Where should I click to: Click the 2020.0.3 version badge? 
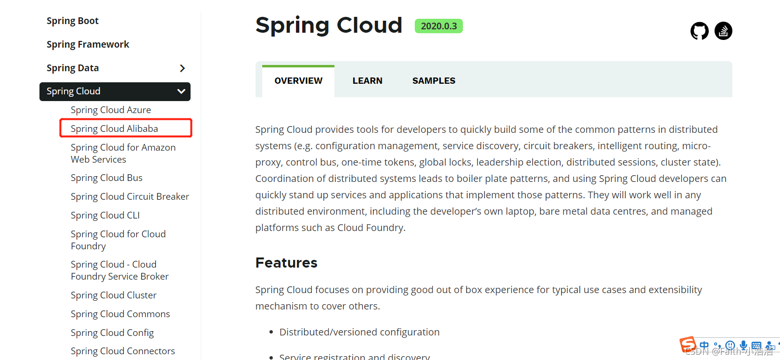pos(439,26)
